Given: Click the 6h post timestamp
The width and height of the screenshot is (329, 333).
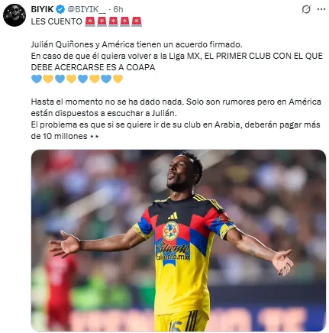Looking at the screenshot, I should tap(118, 9).
